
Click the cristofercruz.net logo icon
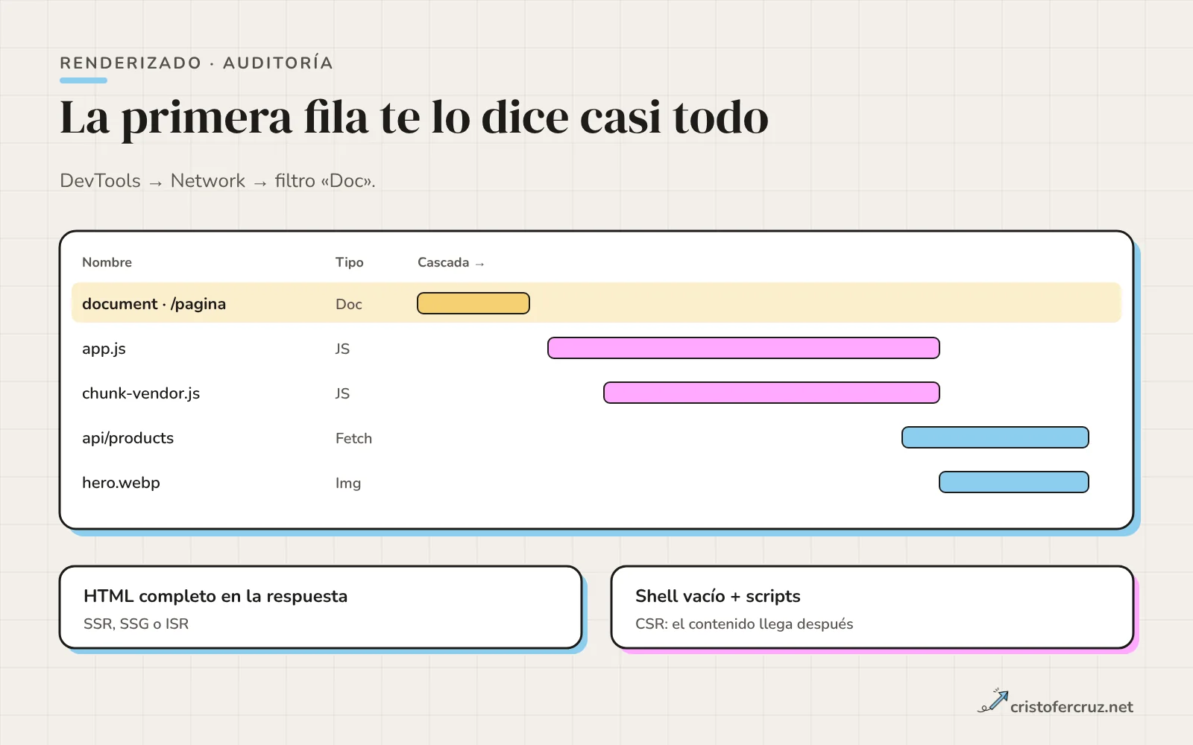(x=992, y=701)
